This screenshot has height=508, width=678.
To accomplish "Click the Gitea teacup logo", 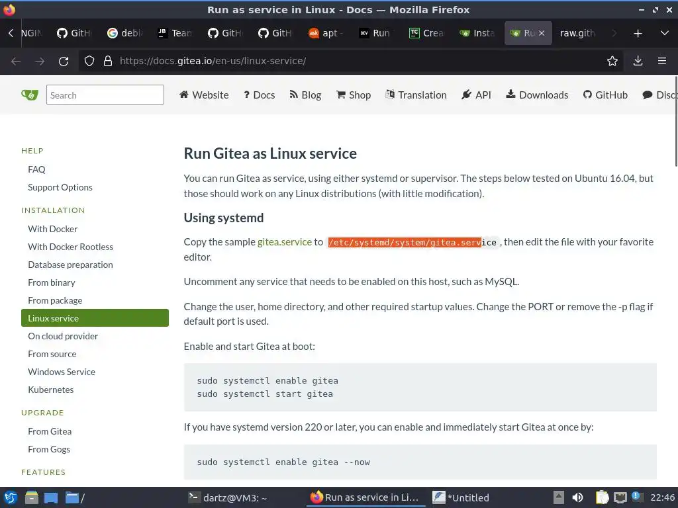I will pyautogui.click(x=30, y=95).
